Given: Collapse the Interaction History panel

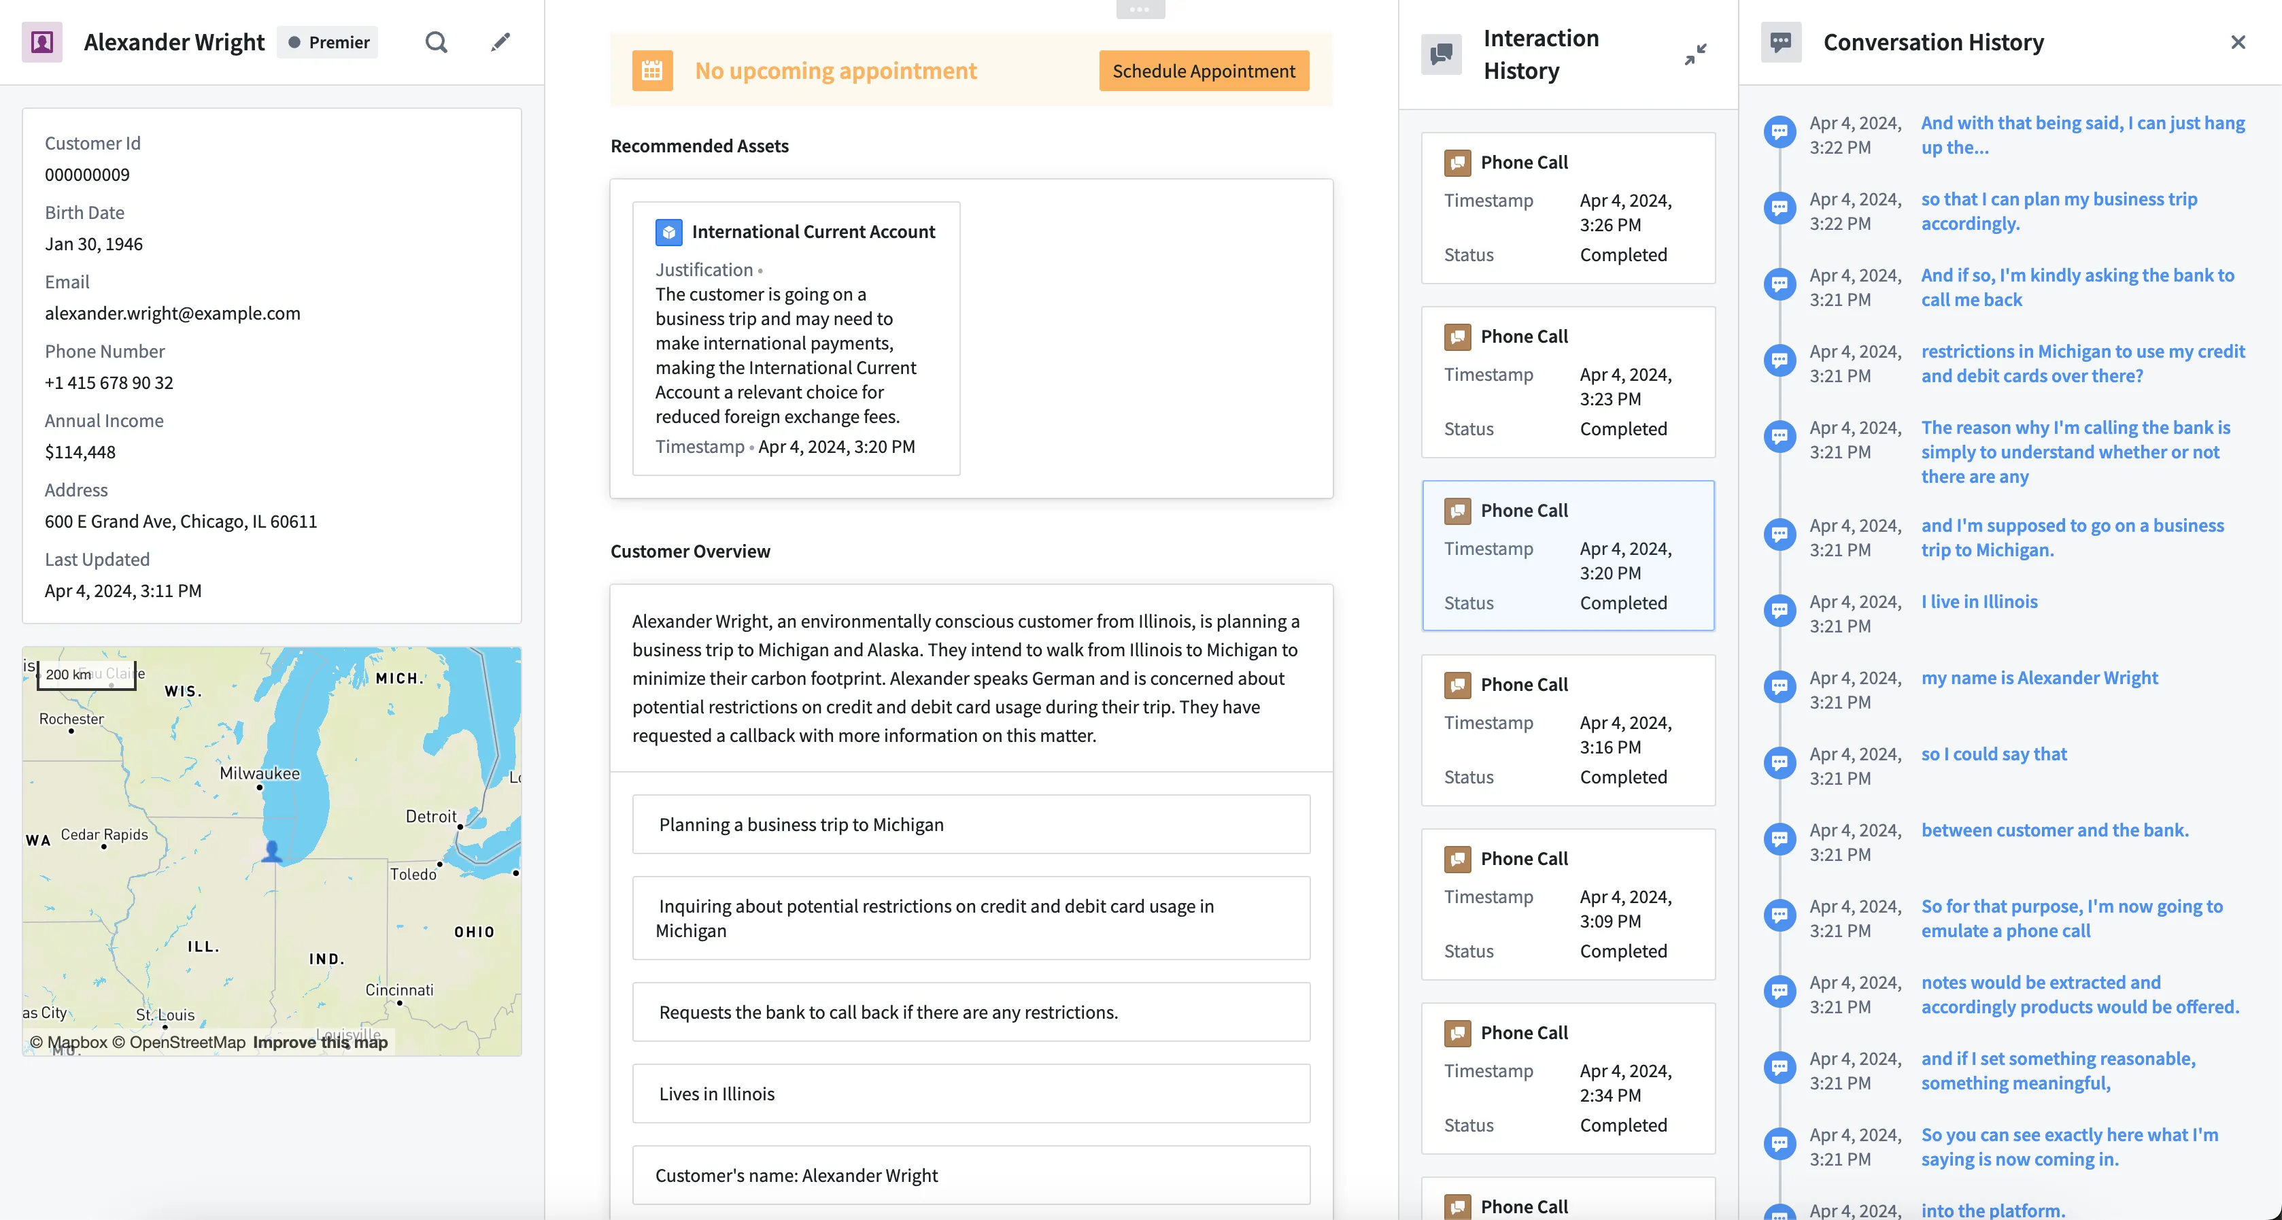Looking at the screenshot, I should coord(1695,54).
